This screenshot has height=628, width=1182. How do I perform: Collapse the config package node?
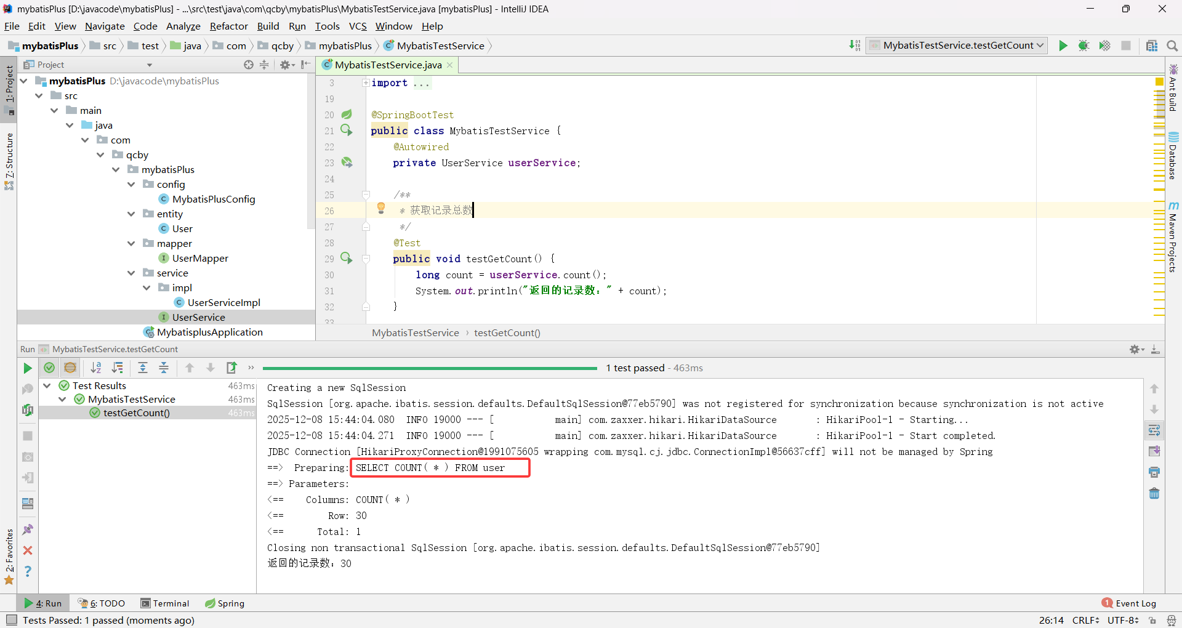pos(131,184)
